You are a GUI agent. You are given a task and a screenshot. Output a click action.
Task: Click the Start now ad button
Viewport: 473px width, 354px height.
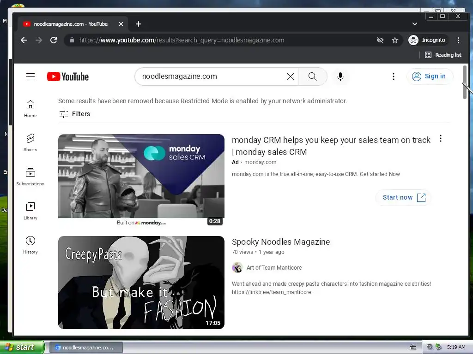pos(404,197)
